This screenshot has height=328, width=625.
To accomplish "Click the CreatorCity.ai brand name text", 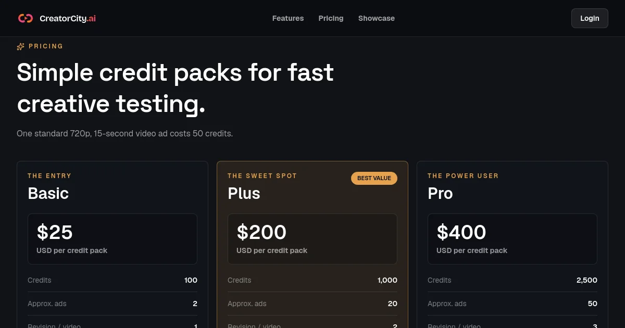I will 68,18.
